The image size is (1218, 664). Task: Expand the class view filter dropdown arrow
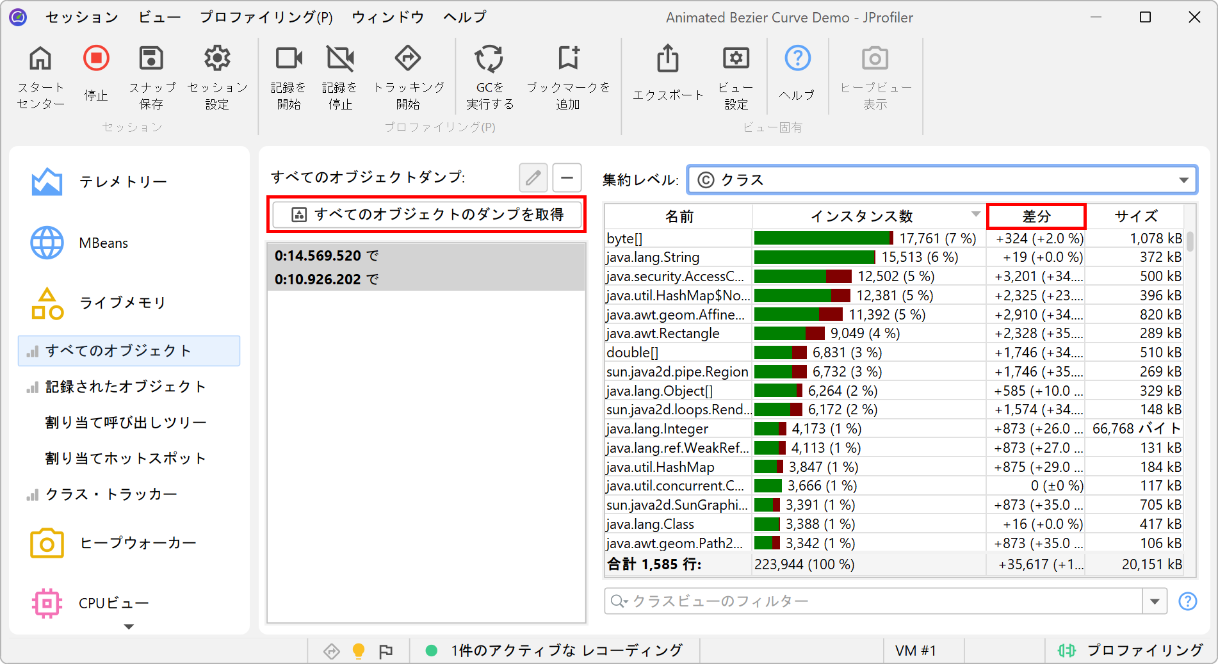1155,601
